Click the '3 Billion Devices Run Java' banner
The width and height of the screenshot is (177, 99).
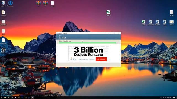tap(88, 53)
